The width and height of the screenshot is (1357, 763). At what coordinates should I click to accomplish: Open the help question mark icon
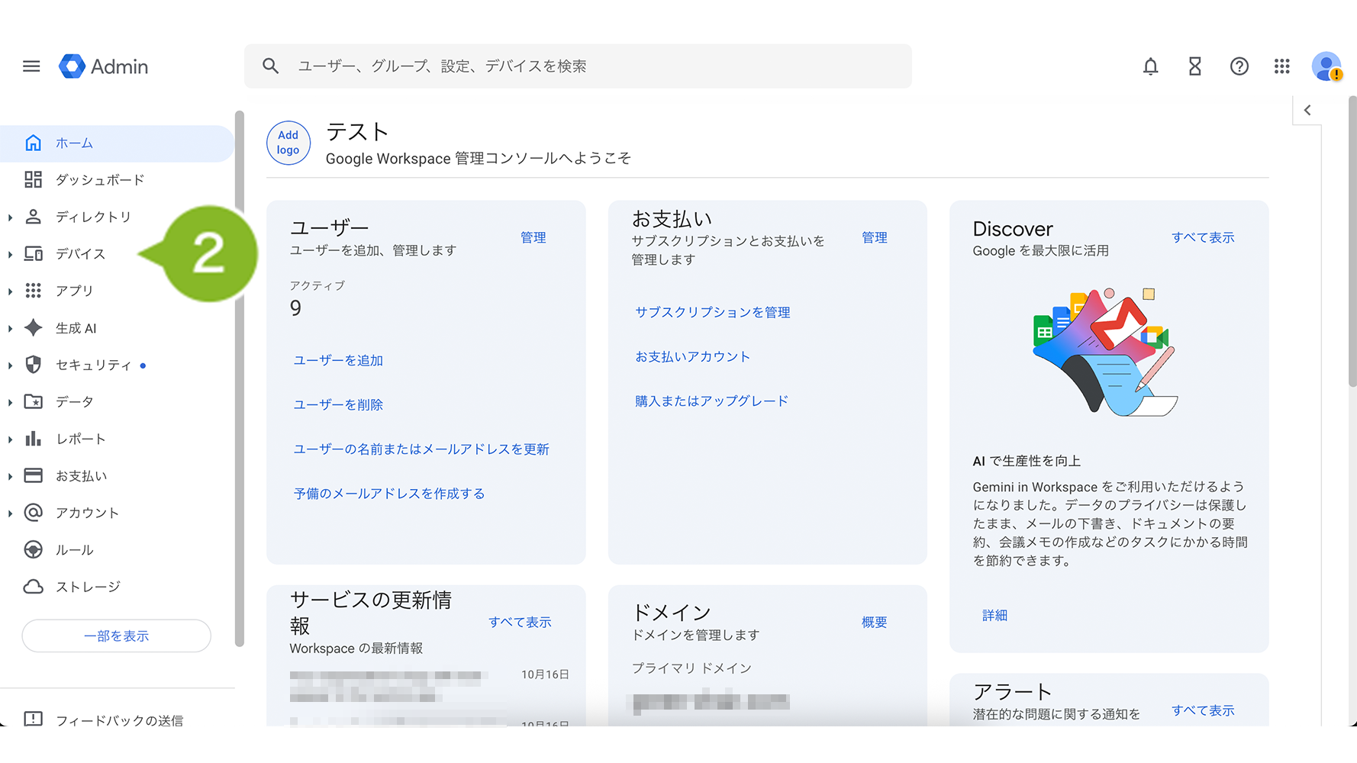(x=1239, y=66)
